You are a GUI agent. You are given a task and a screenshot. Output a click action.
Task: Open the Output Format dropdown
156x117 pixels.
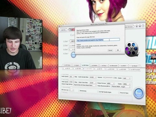110,84
